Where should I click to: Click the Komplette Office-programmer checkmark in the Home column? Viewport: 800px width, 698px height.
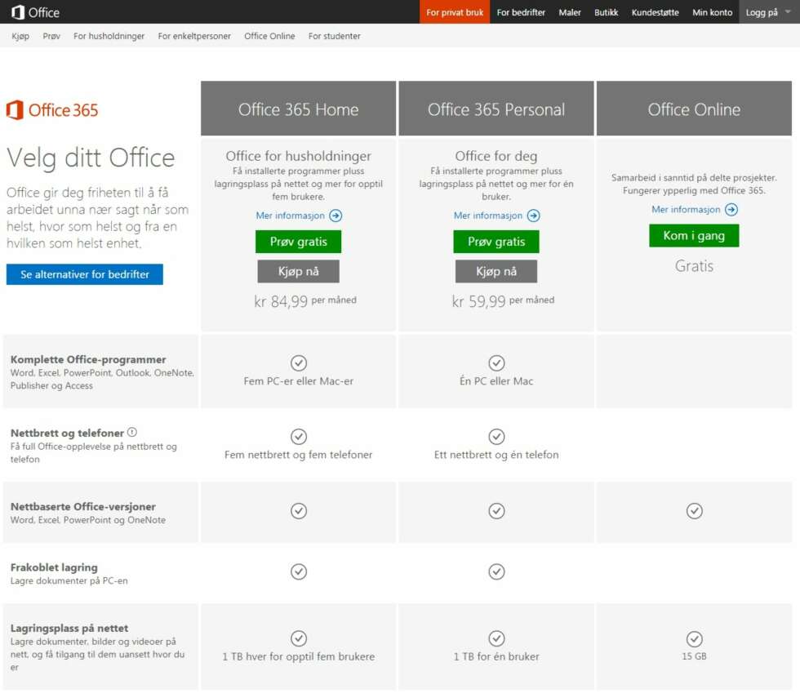pos(299,362)
